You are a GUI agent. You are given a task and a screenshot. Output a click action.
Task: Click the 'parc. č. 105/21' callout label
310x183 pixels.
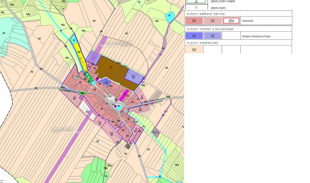point(120,43)
